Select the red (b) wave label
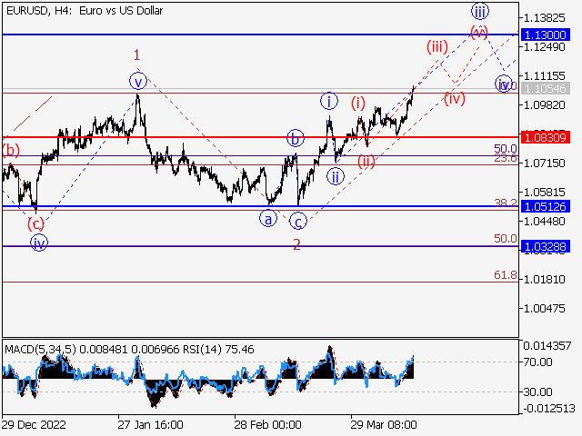The height and width of the screenshot is (436, 582). 11,150
